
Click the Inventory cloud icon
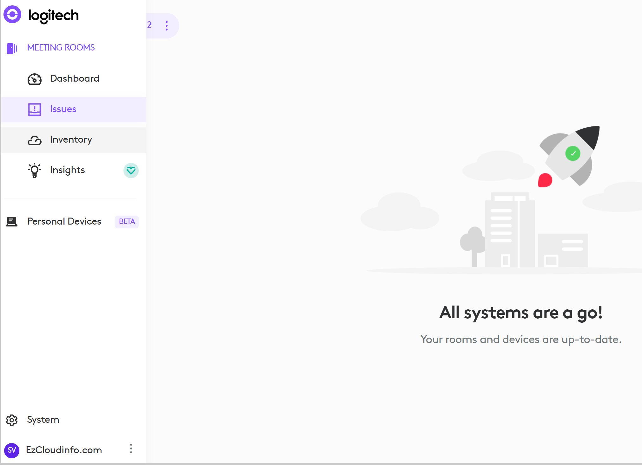34,140
